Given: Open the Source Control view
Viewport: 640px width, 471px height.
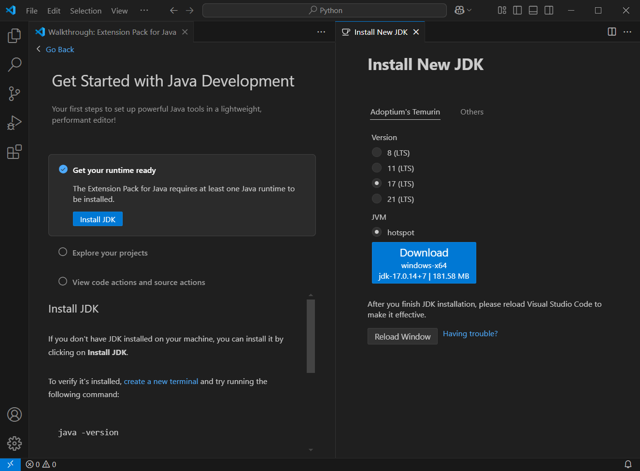Looking at the screenshot, I should [14, 94].
